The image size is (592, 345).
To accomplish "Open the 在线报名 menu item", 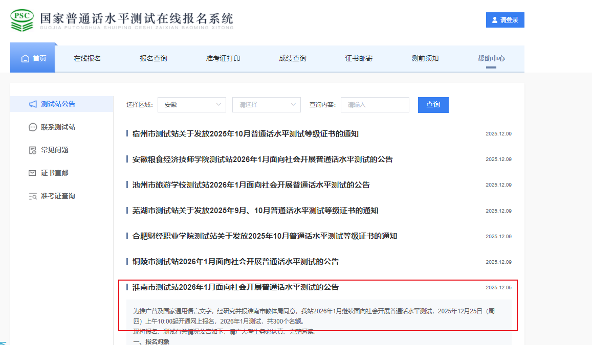I will pyautogui.click(x=87, y=58).
